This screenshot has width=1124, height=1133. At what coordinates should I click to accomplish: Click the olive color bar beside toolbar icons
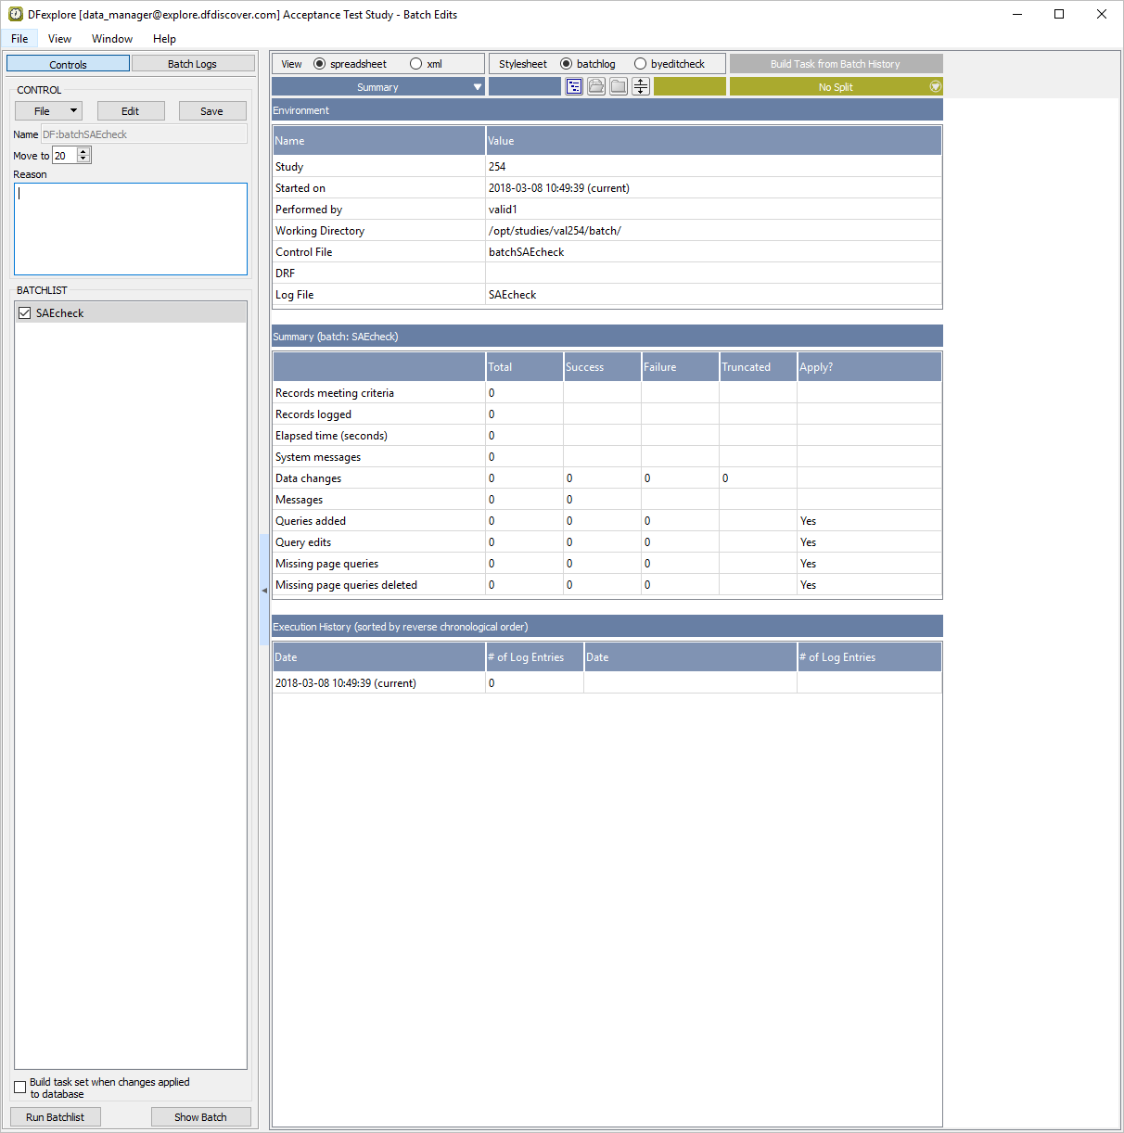click(x=690, y=86)
